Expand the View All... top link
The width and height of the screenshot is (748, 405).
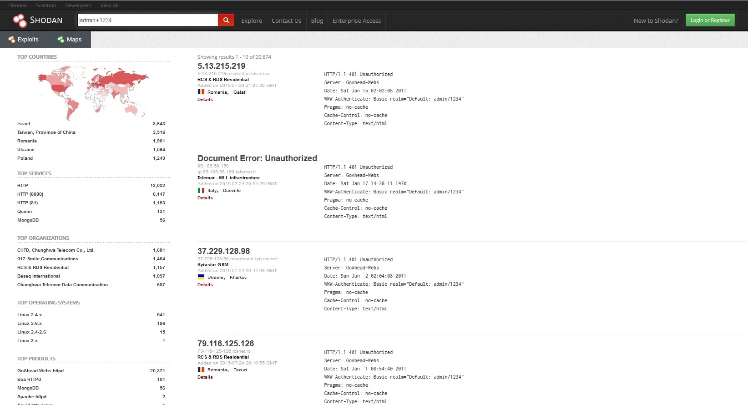[111, 5]
